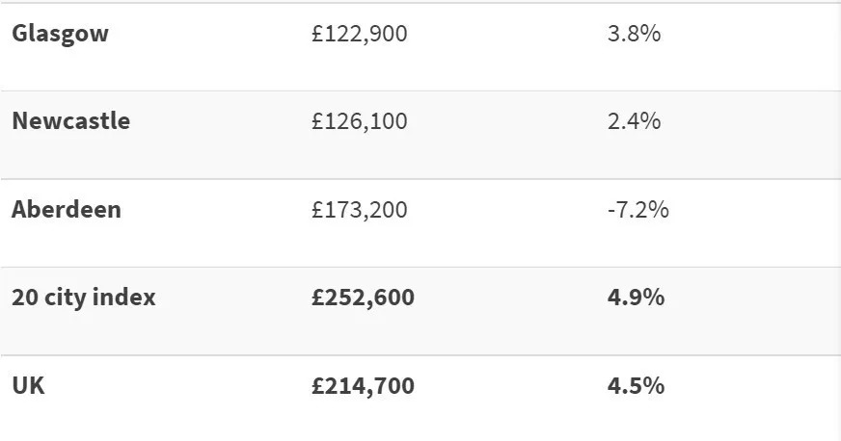Select the 4.9% city index growth
This screenshot has height=441, width=841.
(636, 298)
